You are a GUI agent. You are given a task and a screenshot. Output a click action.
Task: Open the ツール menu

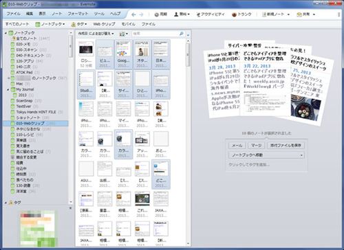coord(99,14)
